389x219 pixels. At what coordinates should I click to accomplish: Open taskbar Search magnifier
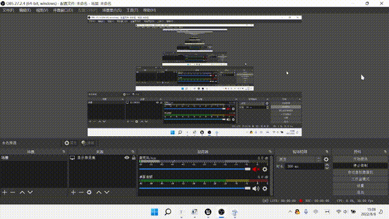tap(168, 212)
